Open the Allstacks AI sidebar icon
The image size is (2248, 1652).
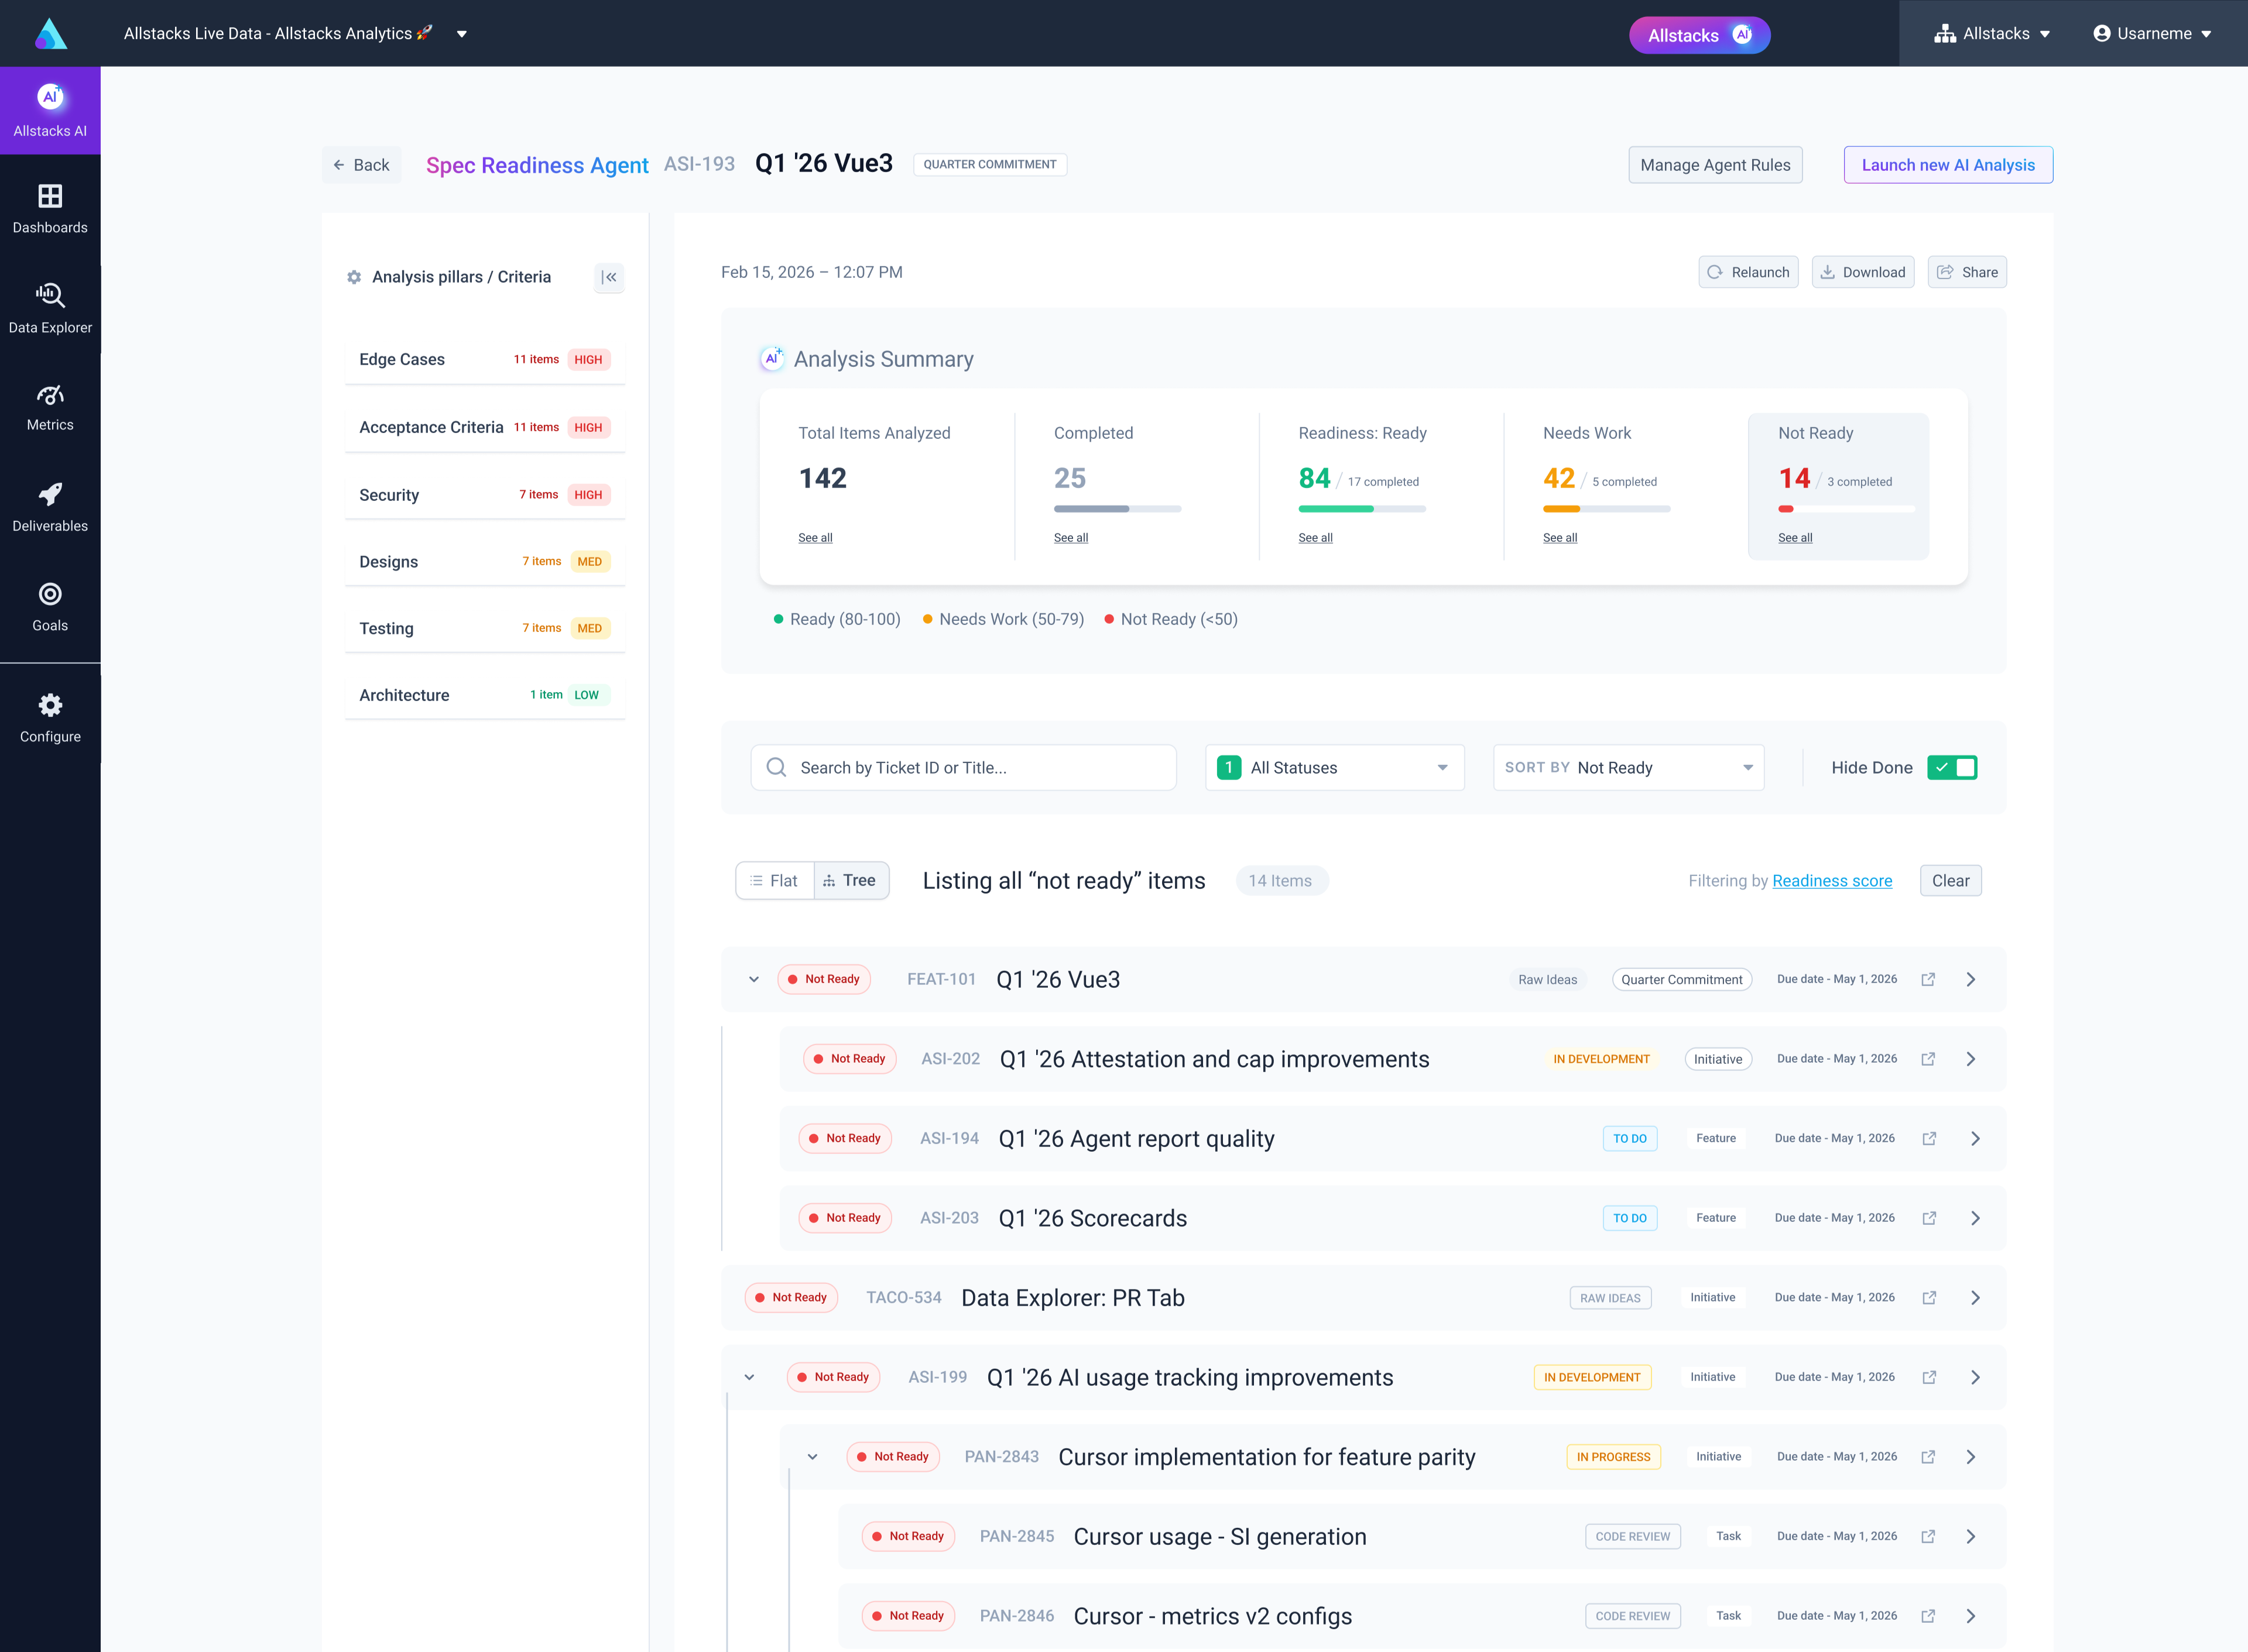coord(50,98)
